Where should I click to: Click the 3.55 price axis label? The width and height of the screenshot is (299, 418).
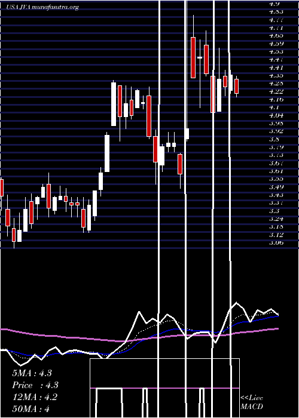coord(276,179)
